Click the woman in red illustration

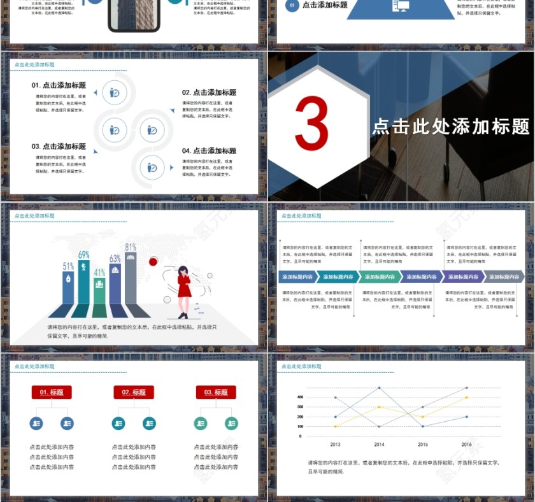point(185,287)
